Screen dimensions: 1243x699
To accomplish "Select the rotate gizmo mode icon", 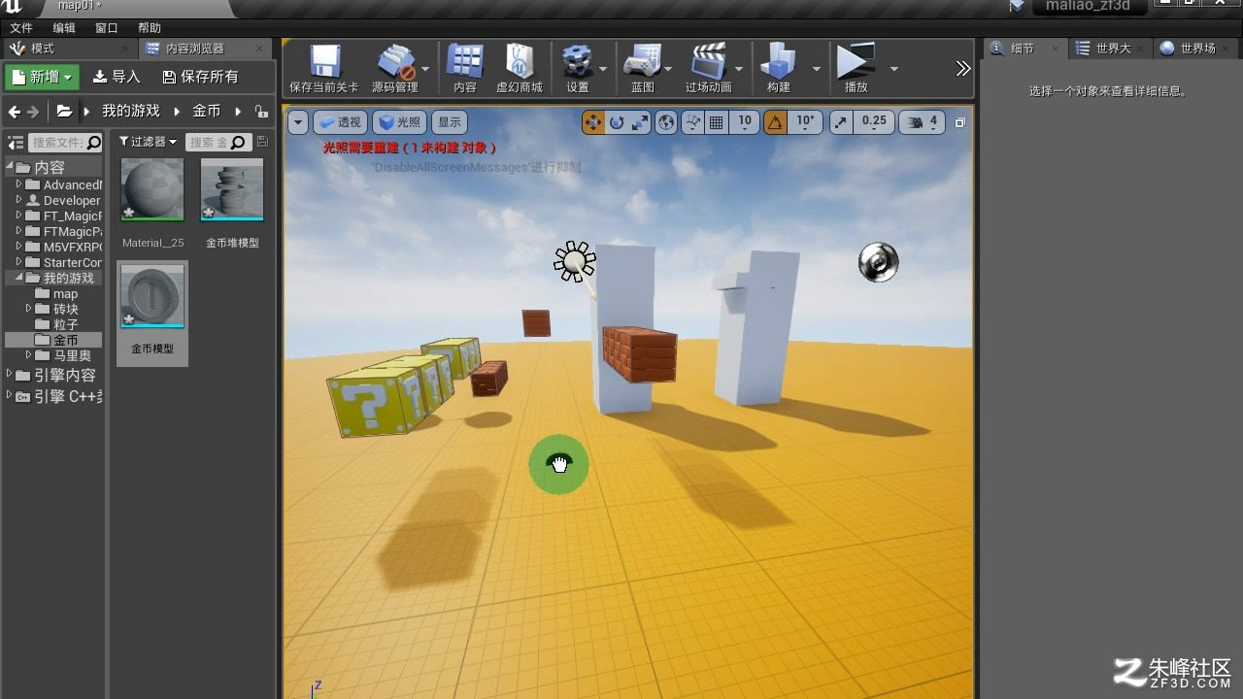I will [617, 122].
